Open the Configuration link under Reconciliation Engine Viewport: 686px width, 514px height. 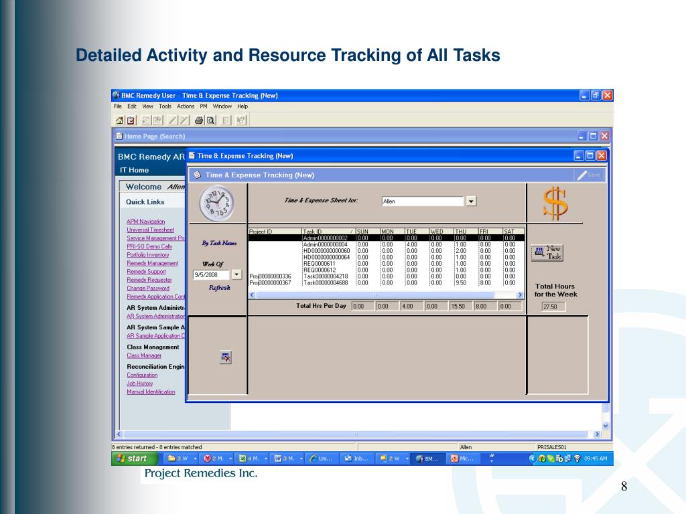pyautogui.click(x=142, y=375)
